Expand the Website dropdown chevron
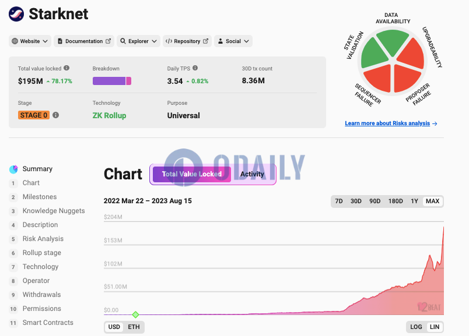The height and width of the screenshot is (336, 469). [45, 41]
